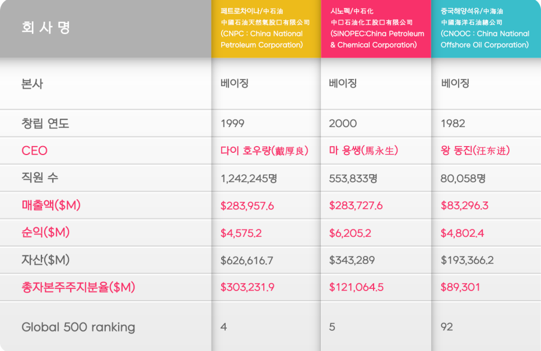Click the profit value '$6,205.2'
This screenshot has height=351, width=541.
[350, 233]
